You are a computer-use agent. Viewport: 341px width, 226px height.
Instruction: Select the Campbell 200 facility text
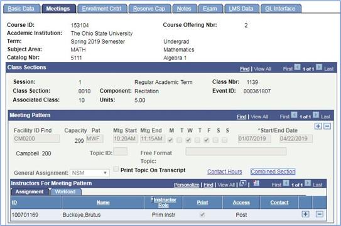point(33,153)
